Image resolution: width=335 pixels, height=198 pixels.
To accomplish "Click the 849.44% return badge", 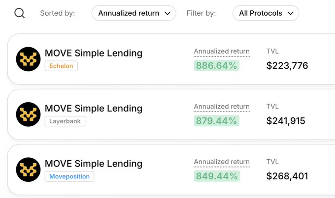I will pos(217,176).
